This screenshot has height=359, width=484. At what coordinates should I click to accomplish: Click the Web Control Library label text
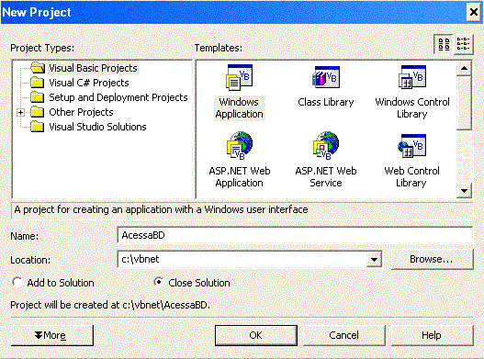(x=411, y=177)
